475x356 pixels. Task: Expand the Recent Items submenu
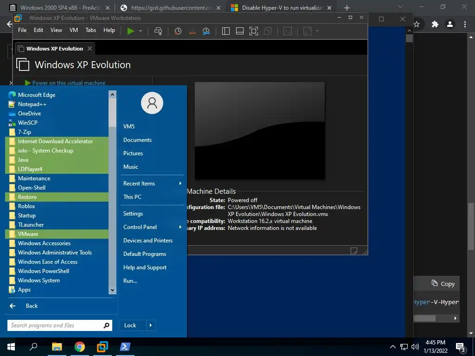pos(152,184)
